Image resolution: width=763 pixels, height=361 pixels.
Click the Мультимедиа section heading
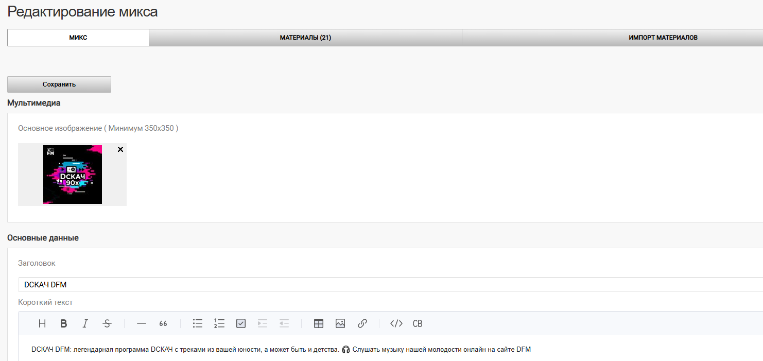pyautogui.click(x=34, y=103)
